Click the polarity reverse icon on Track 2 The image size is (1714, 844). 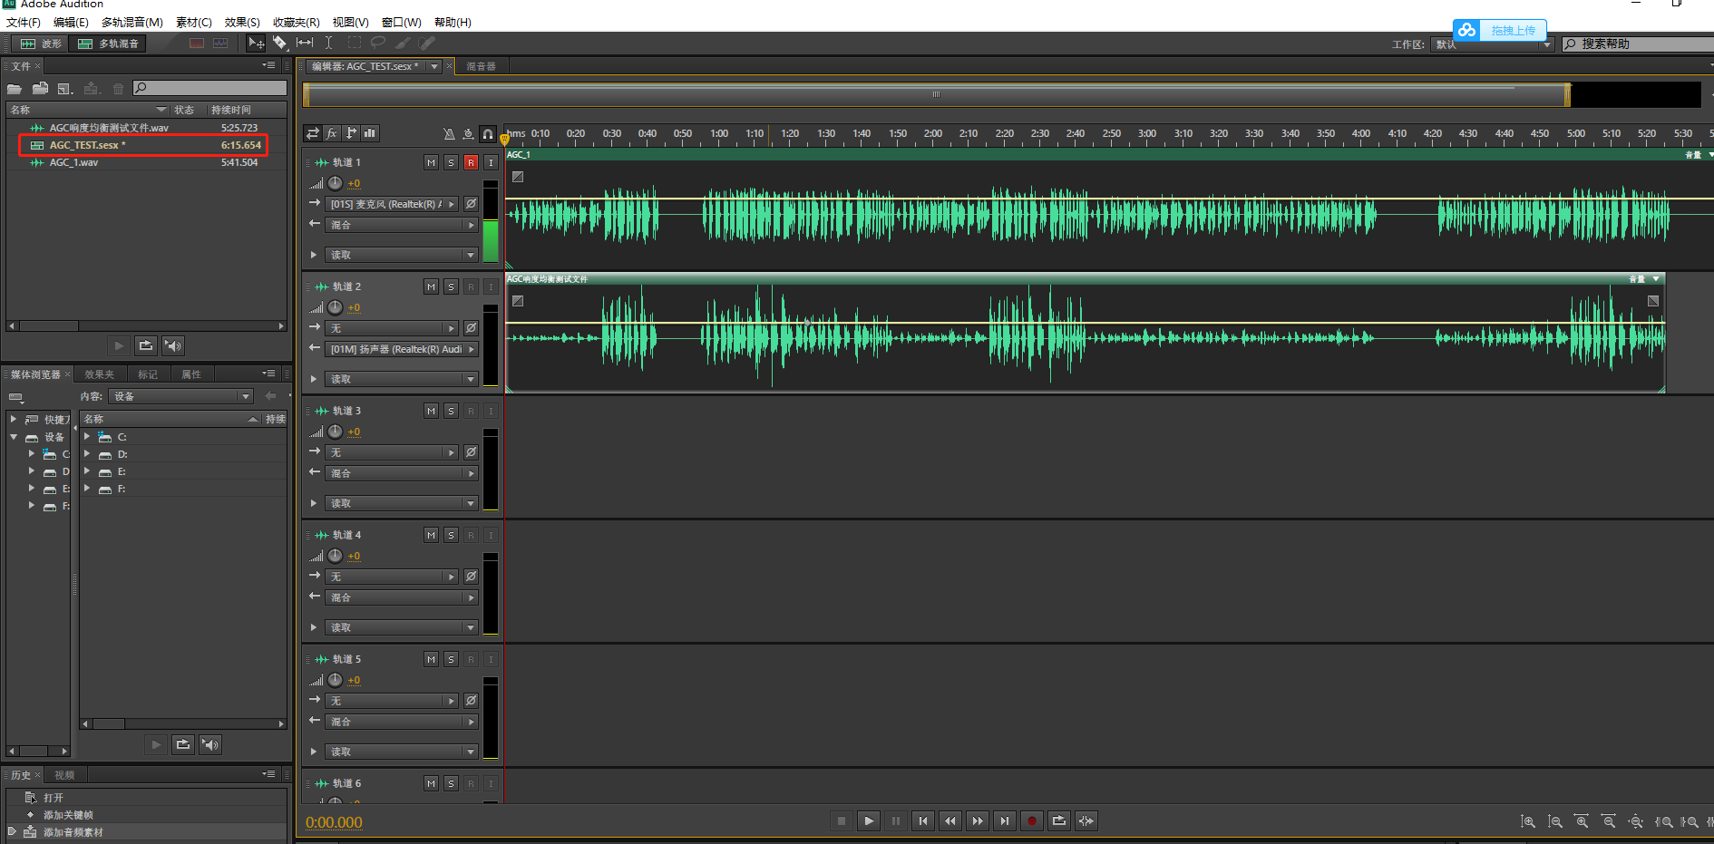[472, 328]
